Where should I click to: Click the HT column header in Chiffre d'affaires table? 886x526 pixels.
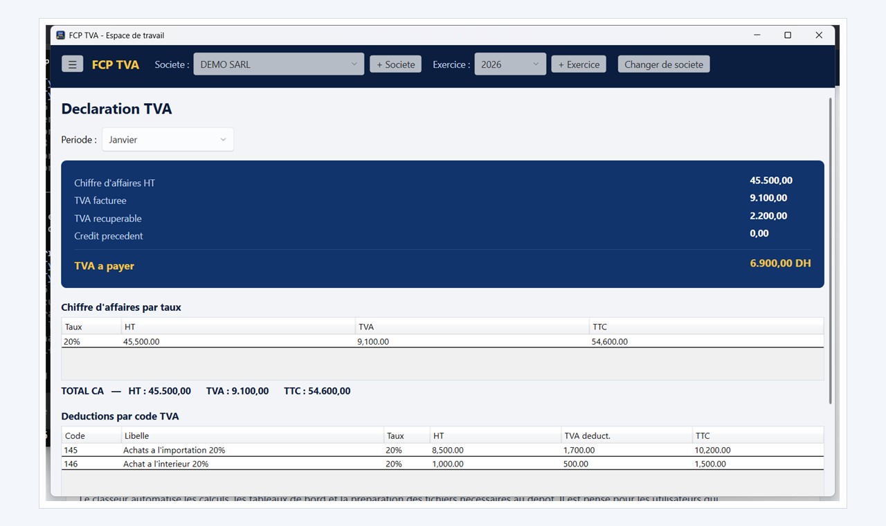[238, 327]
